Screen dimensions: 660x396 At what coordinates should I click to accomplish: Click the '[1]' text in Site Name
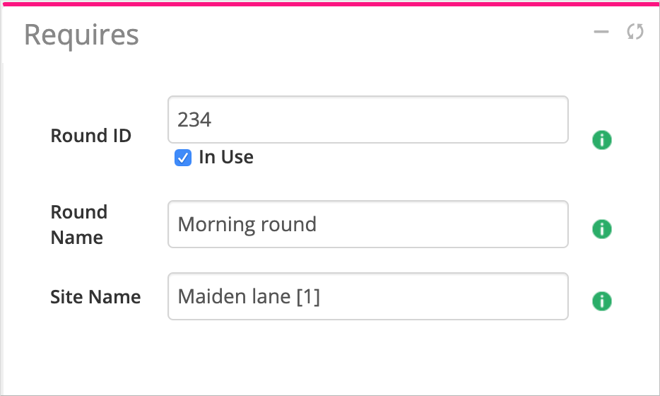308,297
